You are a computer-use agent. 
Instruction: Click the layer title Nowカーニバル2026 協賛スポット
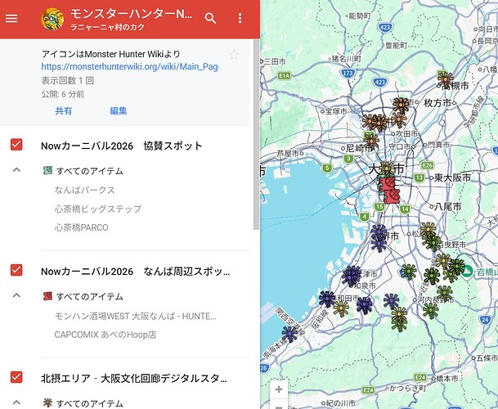122,146
